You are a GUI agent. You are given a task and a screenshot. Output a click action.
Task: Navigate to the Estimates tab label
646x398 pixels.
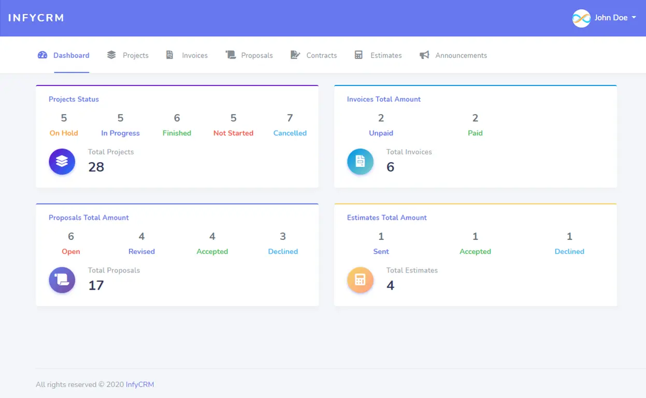click(x=386, y=55)
